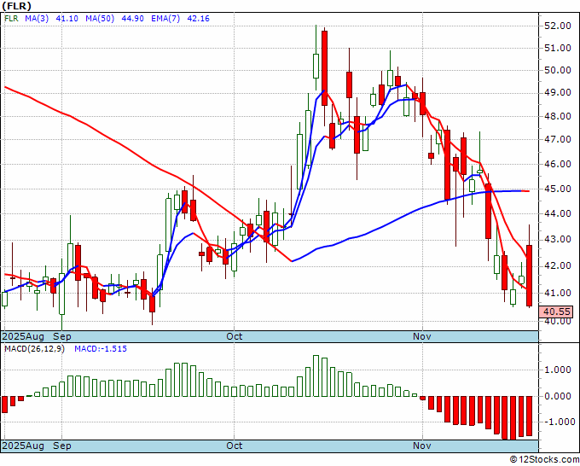Click 2025Aug label on price chart axis

coord(23,336)
